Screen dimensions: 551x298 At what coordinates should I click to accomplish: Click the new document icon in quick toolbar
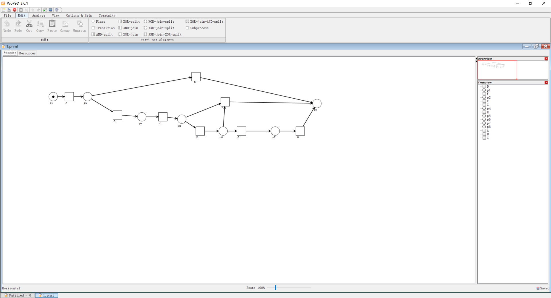(3, 10)
